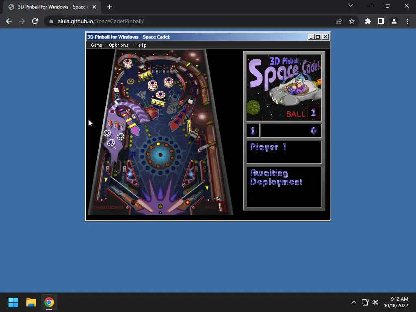
Task: Open File Explorer from the taskbar
Action: click(31, 302)
